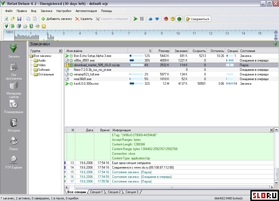The image size is (279, 201).
Task: Move download down with blue down arrow
Action: click(x=157, y=19)
